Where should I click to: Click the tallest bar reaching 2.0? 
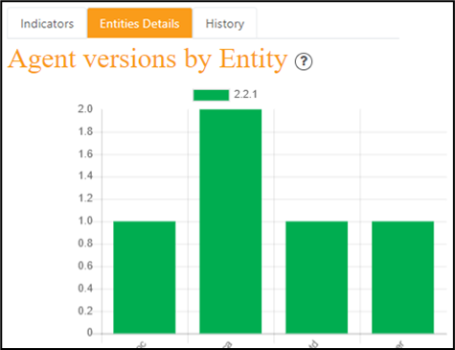231,222
